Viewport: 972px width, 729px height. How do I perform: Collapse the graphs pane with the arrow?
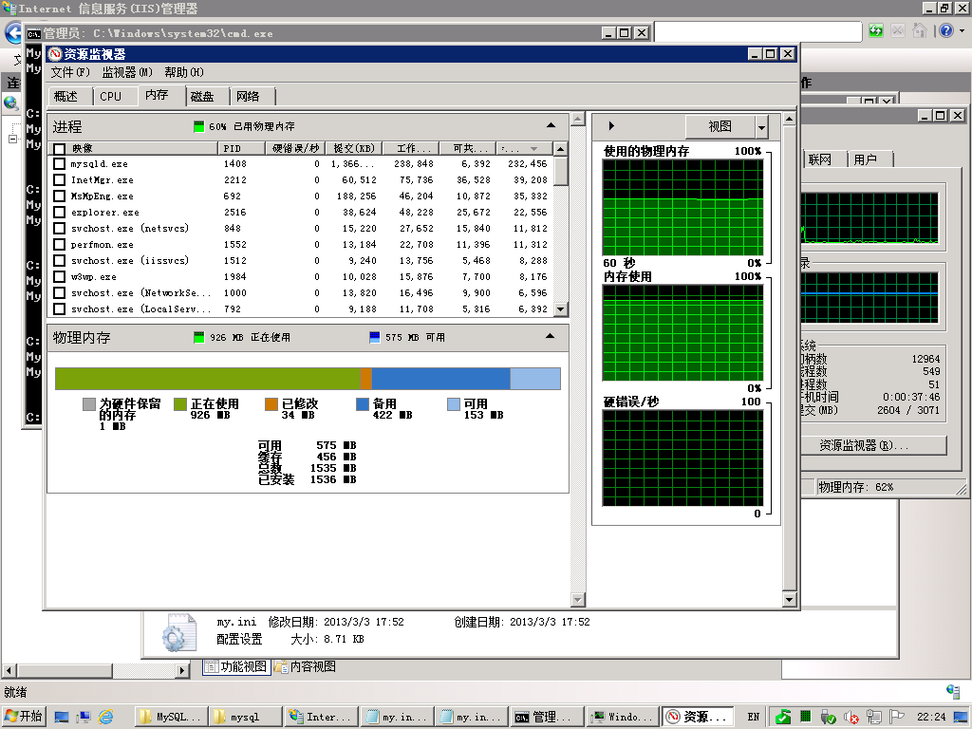pyautogui.click(x=611, y=126)
